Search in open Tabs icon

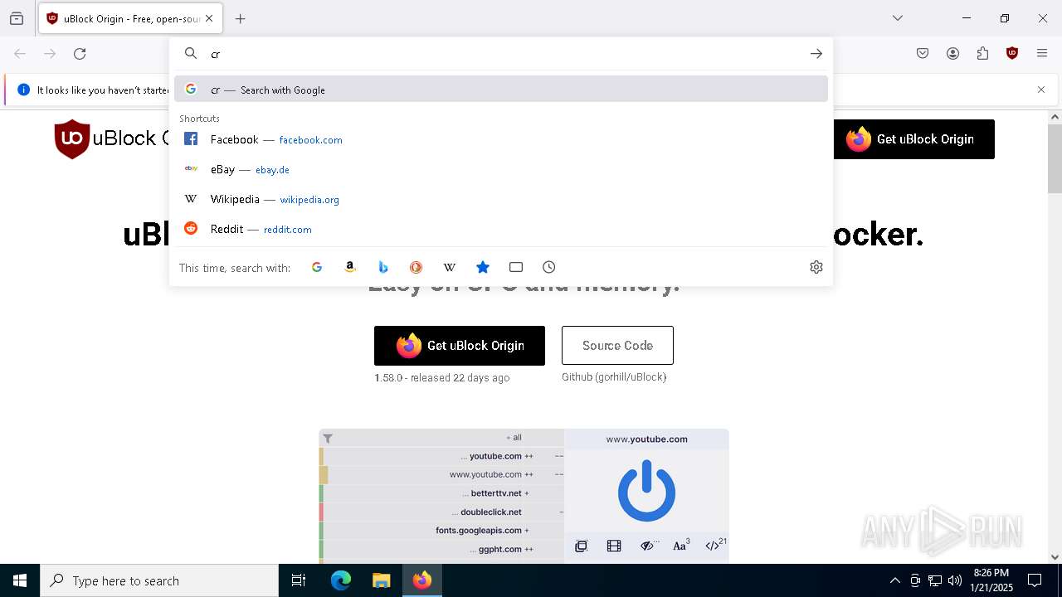point(516,267)
